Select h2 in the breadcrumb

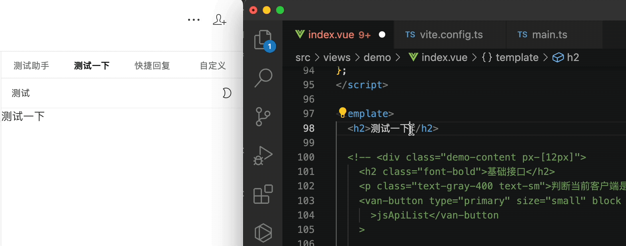[566, 57]
